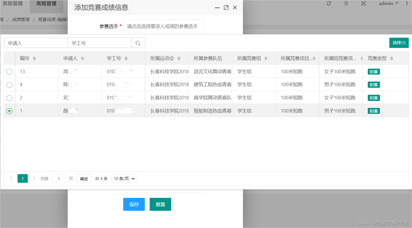Select the radio button for row 2

pyautogui.click(x=9, y=98)
